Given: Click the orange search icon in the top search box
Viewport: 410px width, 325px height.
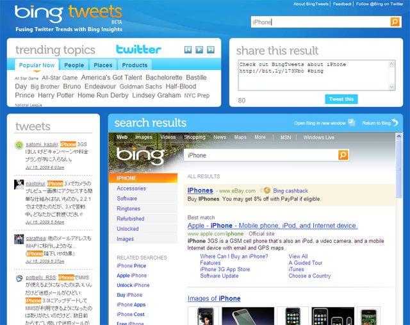Looking at the screenshot, I should [395, 22].
